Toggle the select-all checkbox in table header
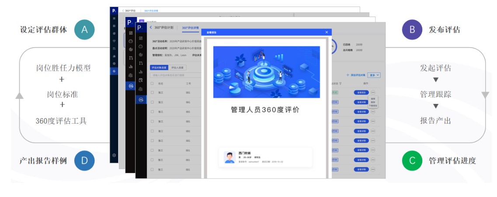This screenshot has height=197, width=497. pyautogui.click(x=152, y=83)
